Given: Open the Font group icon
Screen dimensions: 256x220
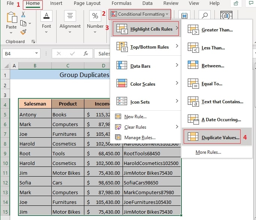Looking at the screenshot, I should coord(46,16).
